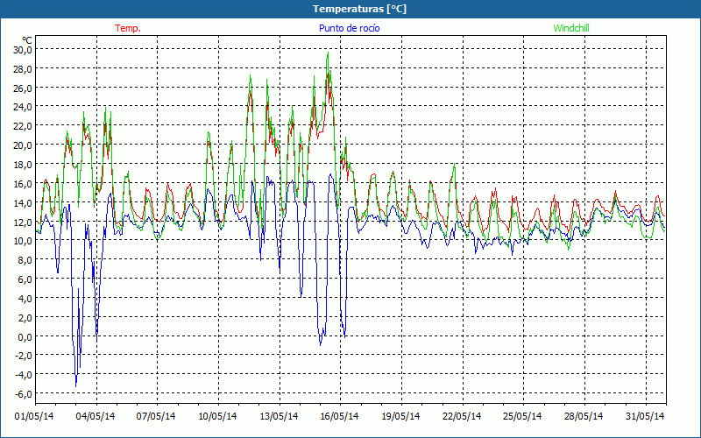Click the 25/05/14 date label

(523, 417)
